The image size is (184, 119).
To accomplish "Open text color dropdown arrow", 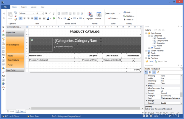I will (51, 18).
